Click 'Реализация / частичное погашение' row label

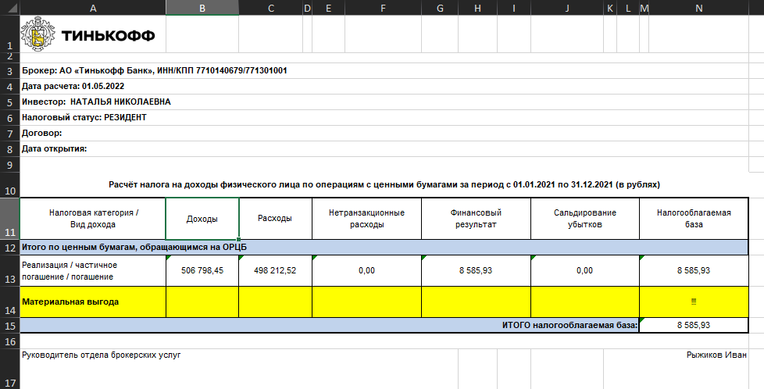pyautogui.click(x=93, y=270)
